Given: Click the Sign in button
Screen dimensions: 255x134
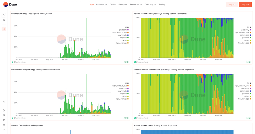Looking at the screenshot, I should coord(232,4).
